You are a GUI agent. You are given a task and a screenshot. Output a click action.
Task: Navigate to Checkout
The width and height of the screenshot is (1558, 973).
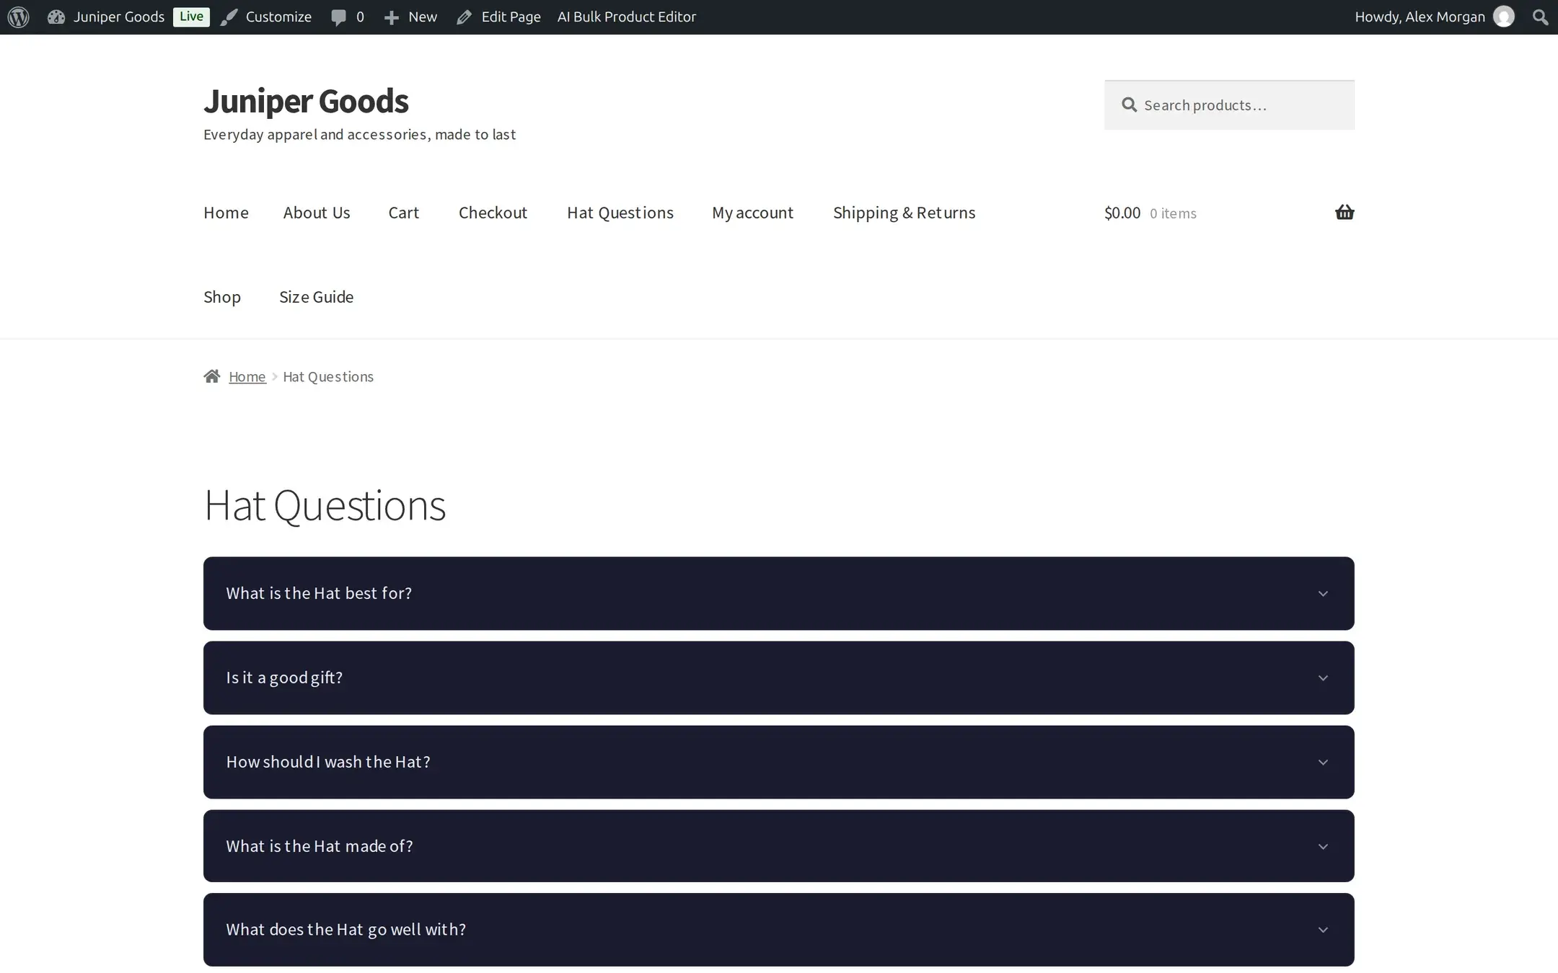[x=493, y=213]
